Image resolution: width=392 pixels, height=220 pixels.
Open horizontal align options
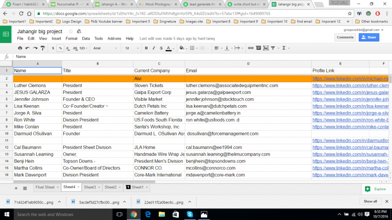[217, 48]
